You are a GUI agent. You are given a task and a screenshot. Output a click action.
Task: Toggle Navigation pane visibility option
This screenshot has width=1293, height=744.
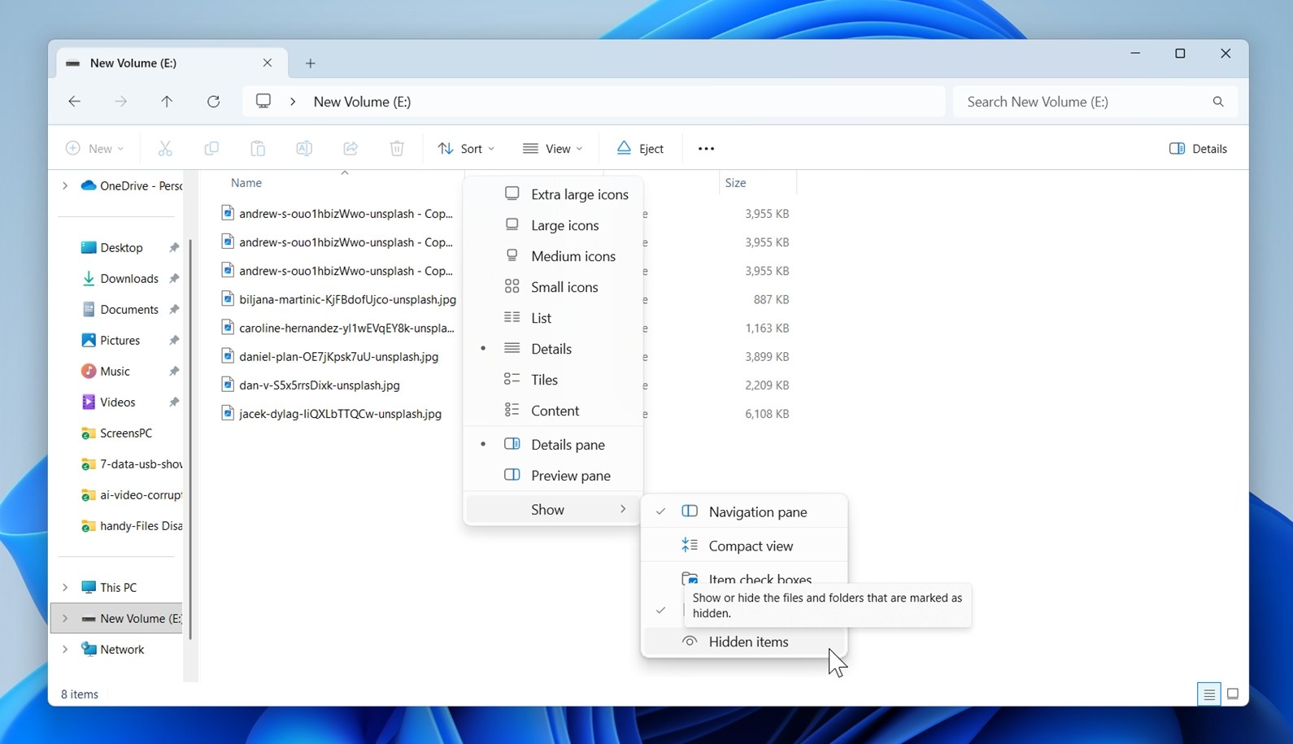click(757, 511)
